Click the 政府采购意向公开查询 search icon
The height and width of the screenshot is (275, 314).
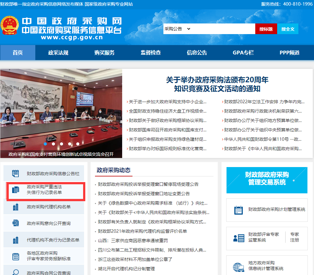pyautogui.click(x=15, y=223)
